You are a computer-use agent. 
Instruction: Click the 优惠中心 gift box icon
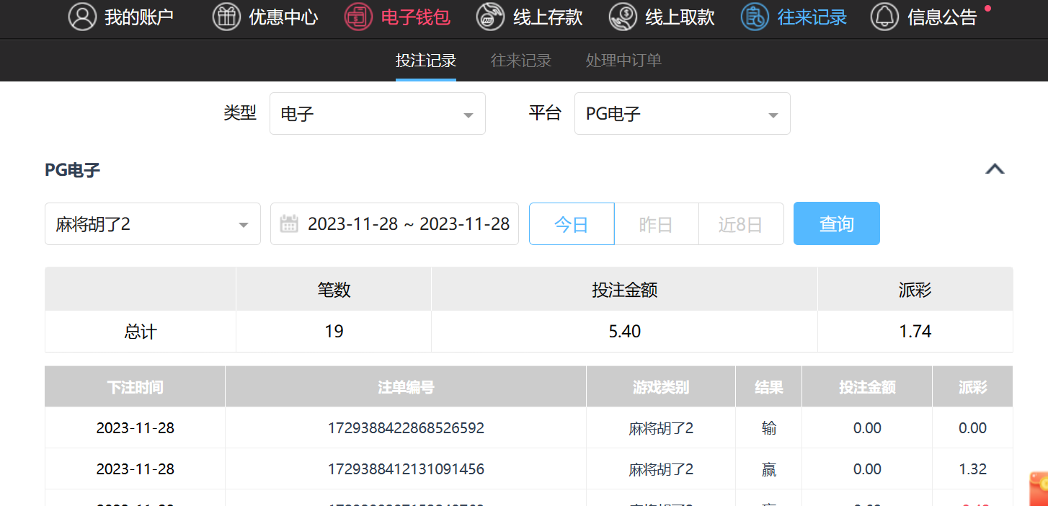click(226, 17)
